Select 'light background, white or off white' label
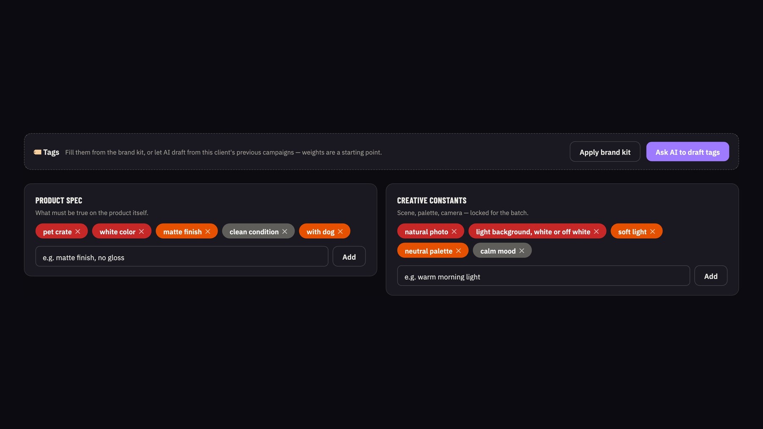 click(533, 232)
